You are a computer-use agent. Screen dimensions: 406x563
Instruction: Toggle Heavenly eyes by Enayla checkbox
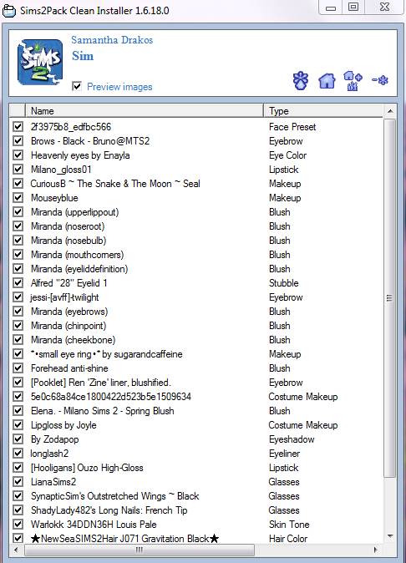click(18, 155)
